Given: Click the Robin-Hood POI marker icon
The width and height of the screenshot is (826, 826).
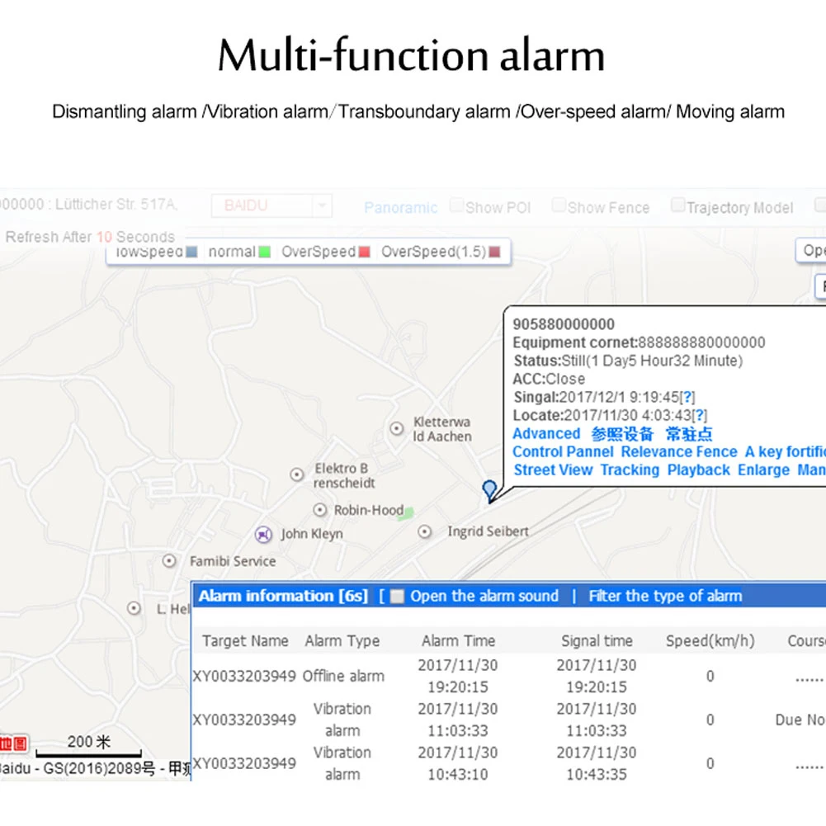Looking at the screenshot, I should (320, 510).
